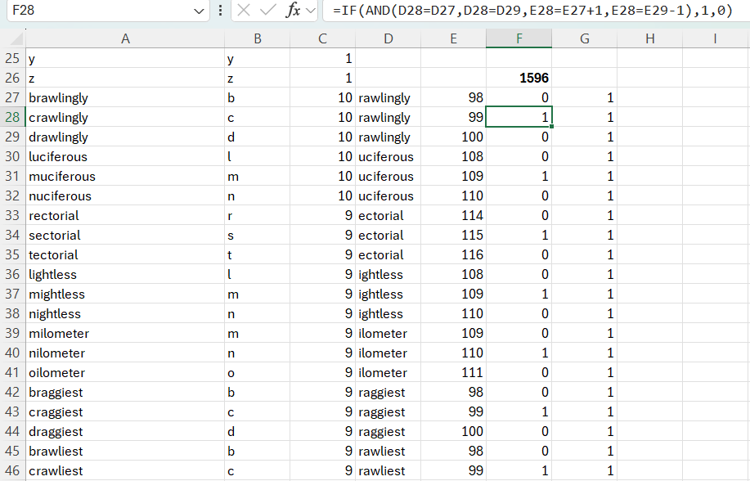Select row 46 header

12,470
